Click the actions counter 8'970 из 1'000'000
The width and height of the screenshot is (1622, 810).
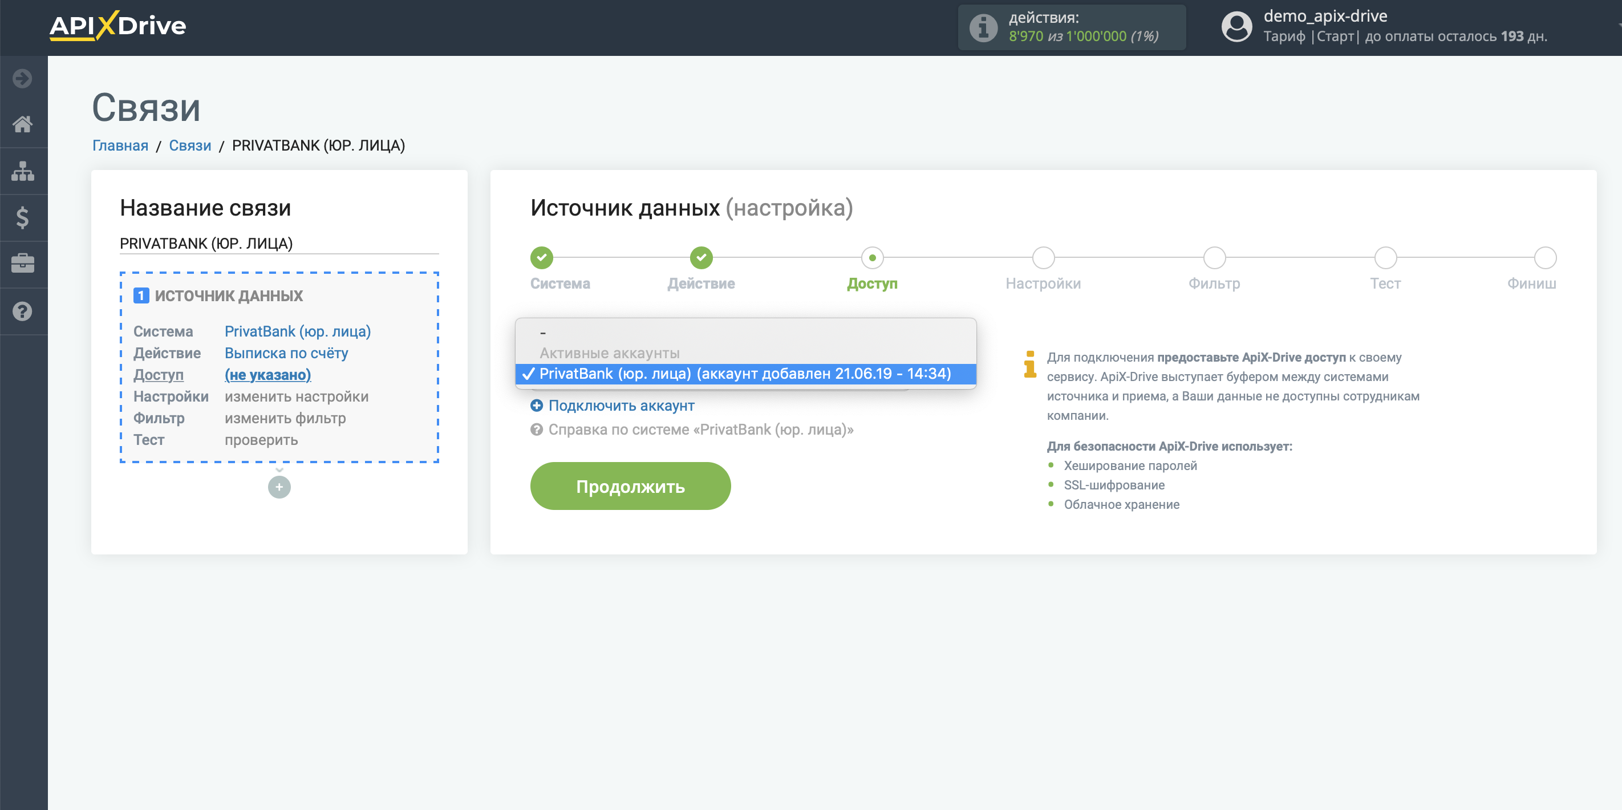tap(1083, 37)
